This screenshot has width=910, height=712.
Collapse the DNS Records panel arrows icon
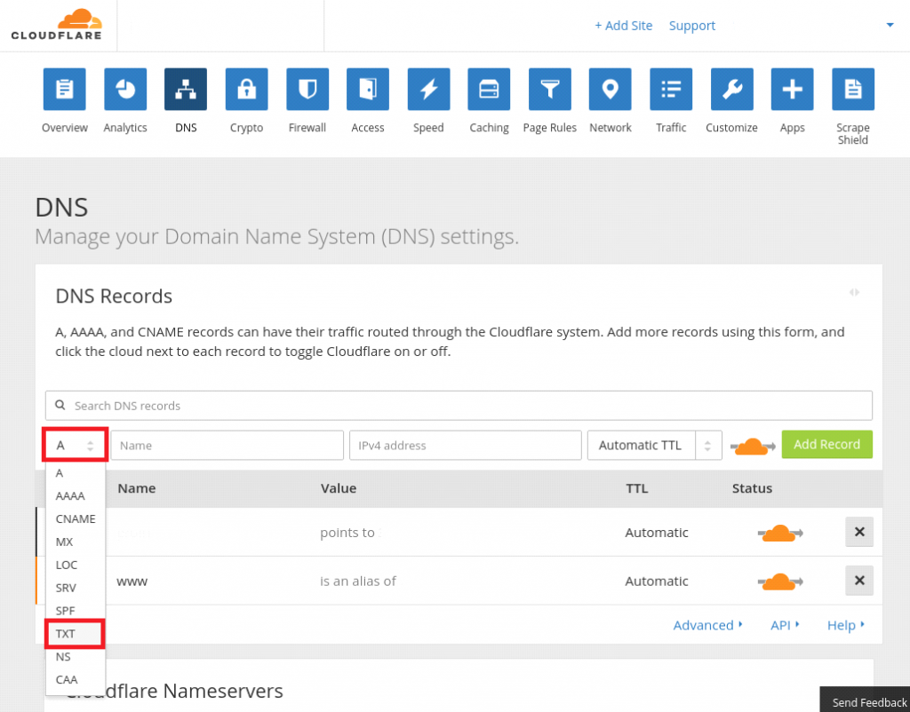[854, 292]
